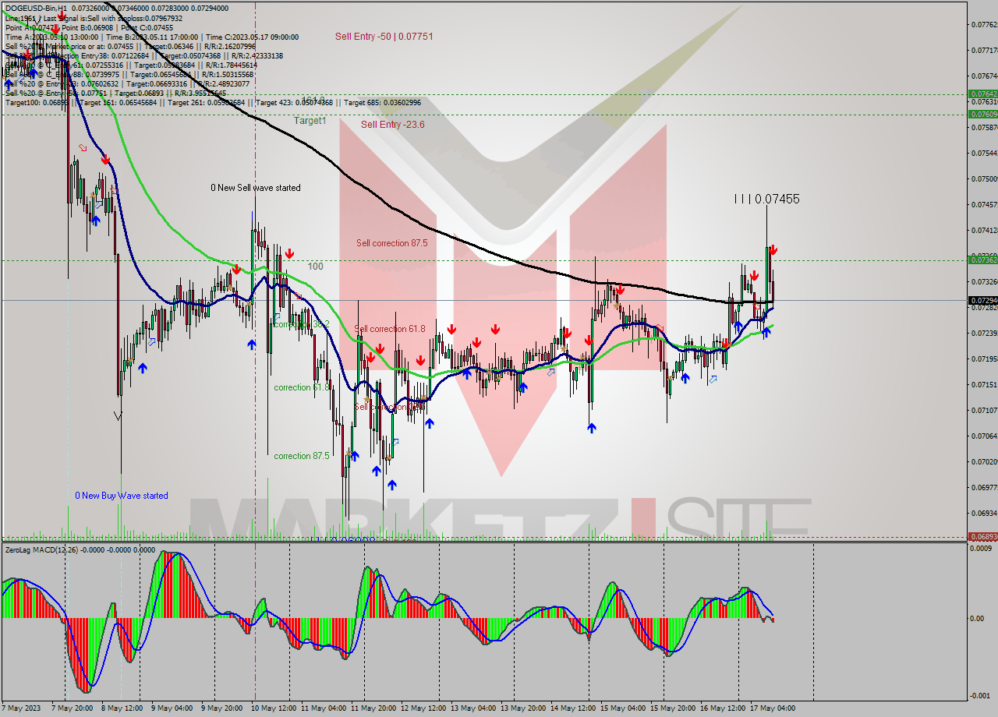
Task: Click the 0.07717 price axis label
Action: point(984,51)
